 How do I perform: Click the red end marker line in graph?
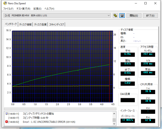point(110,66)
